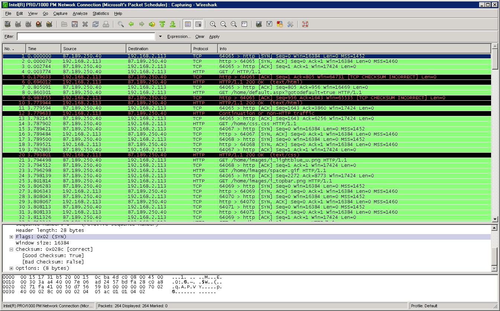The image size is (500, 311).
Task: Click the Expression... filter button
Action: (x=179, y=36)
